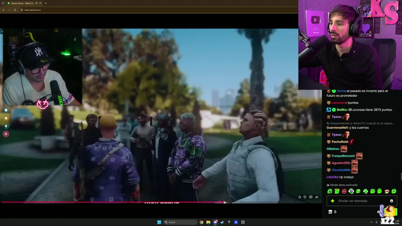Click itMatias's username in chat
This screenshot has height=226, width=402.
tap(333, 149)
